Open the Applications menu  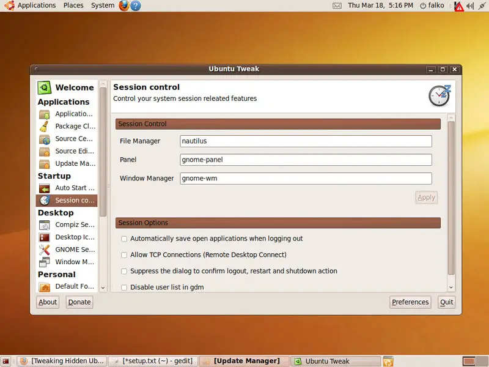pyautogui.click(x=37, y=6)
